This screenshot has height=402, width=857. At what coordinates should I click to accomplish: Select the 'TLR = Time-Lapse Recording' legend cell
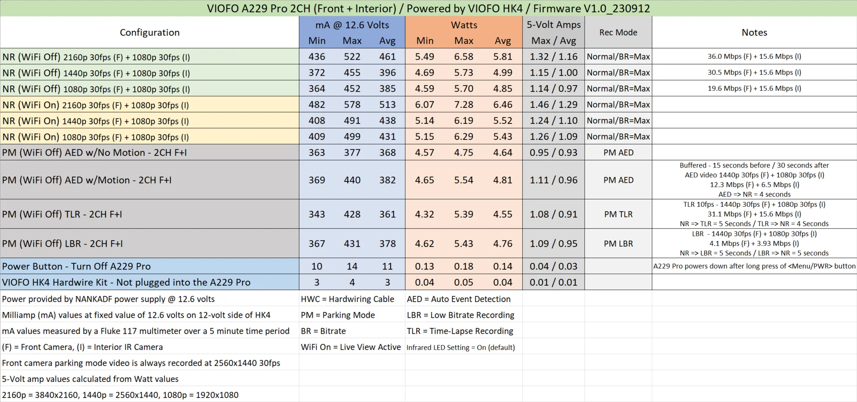click(x=464, y=331)
